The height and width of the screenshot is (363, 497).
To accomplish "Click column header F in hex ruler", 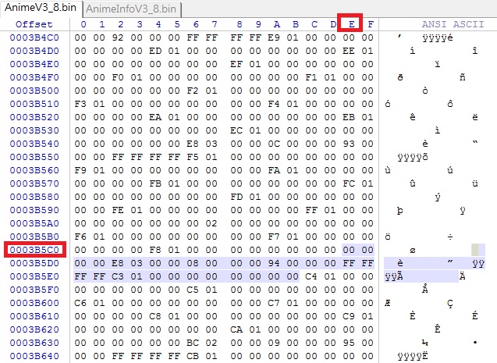I will click(x=370, y=24).
